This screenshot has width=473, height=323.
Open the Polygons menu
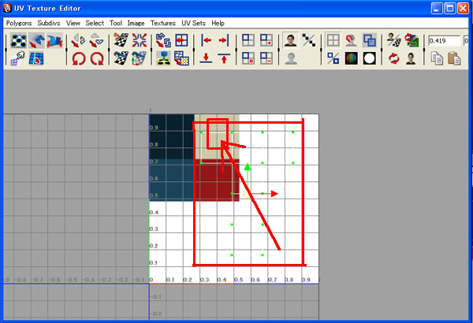[19, 24]
